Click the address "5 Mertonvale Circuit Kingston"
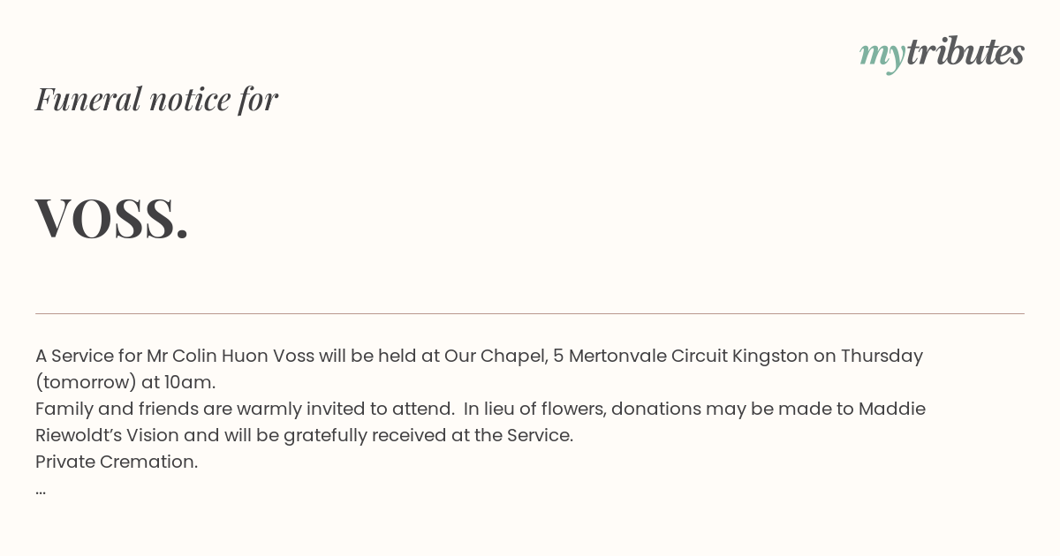Viewport: 1060px width, 556px height. coord(681,356)
